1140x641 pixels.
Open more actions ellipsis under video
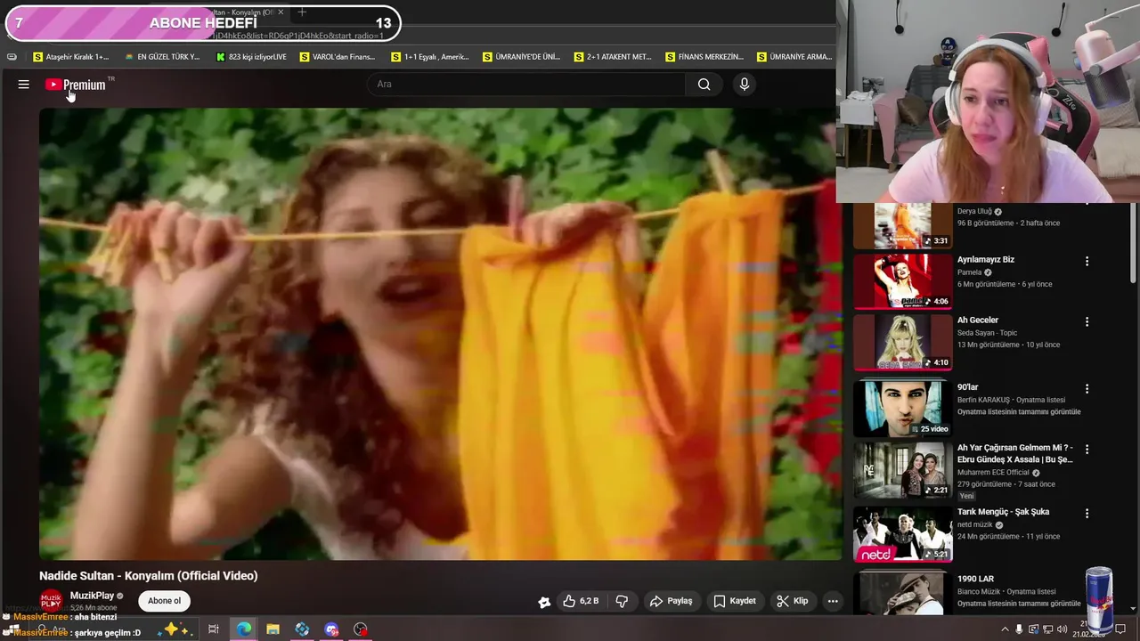point(833,601)
